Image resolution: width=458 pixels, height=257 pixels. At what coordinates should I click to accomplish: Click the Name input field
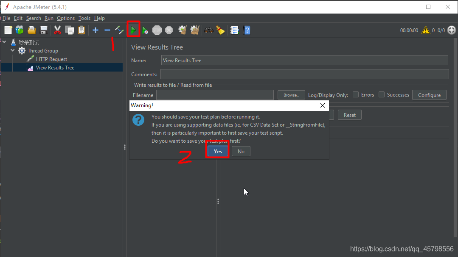(305, 60)
